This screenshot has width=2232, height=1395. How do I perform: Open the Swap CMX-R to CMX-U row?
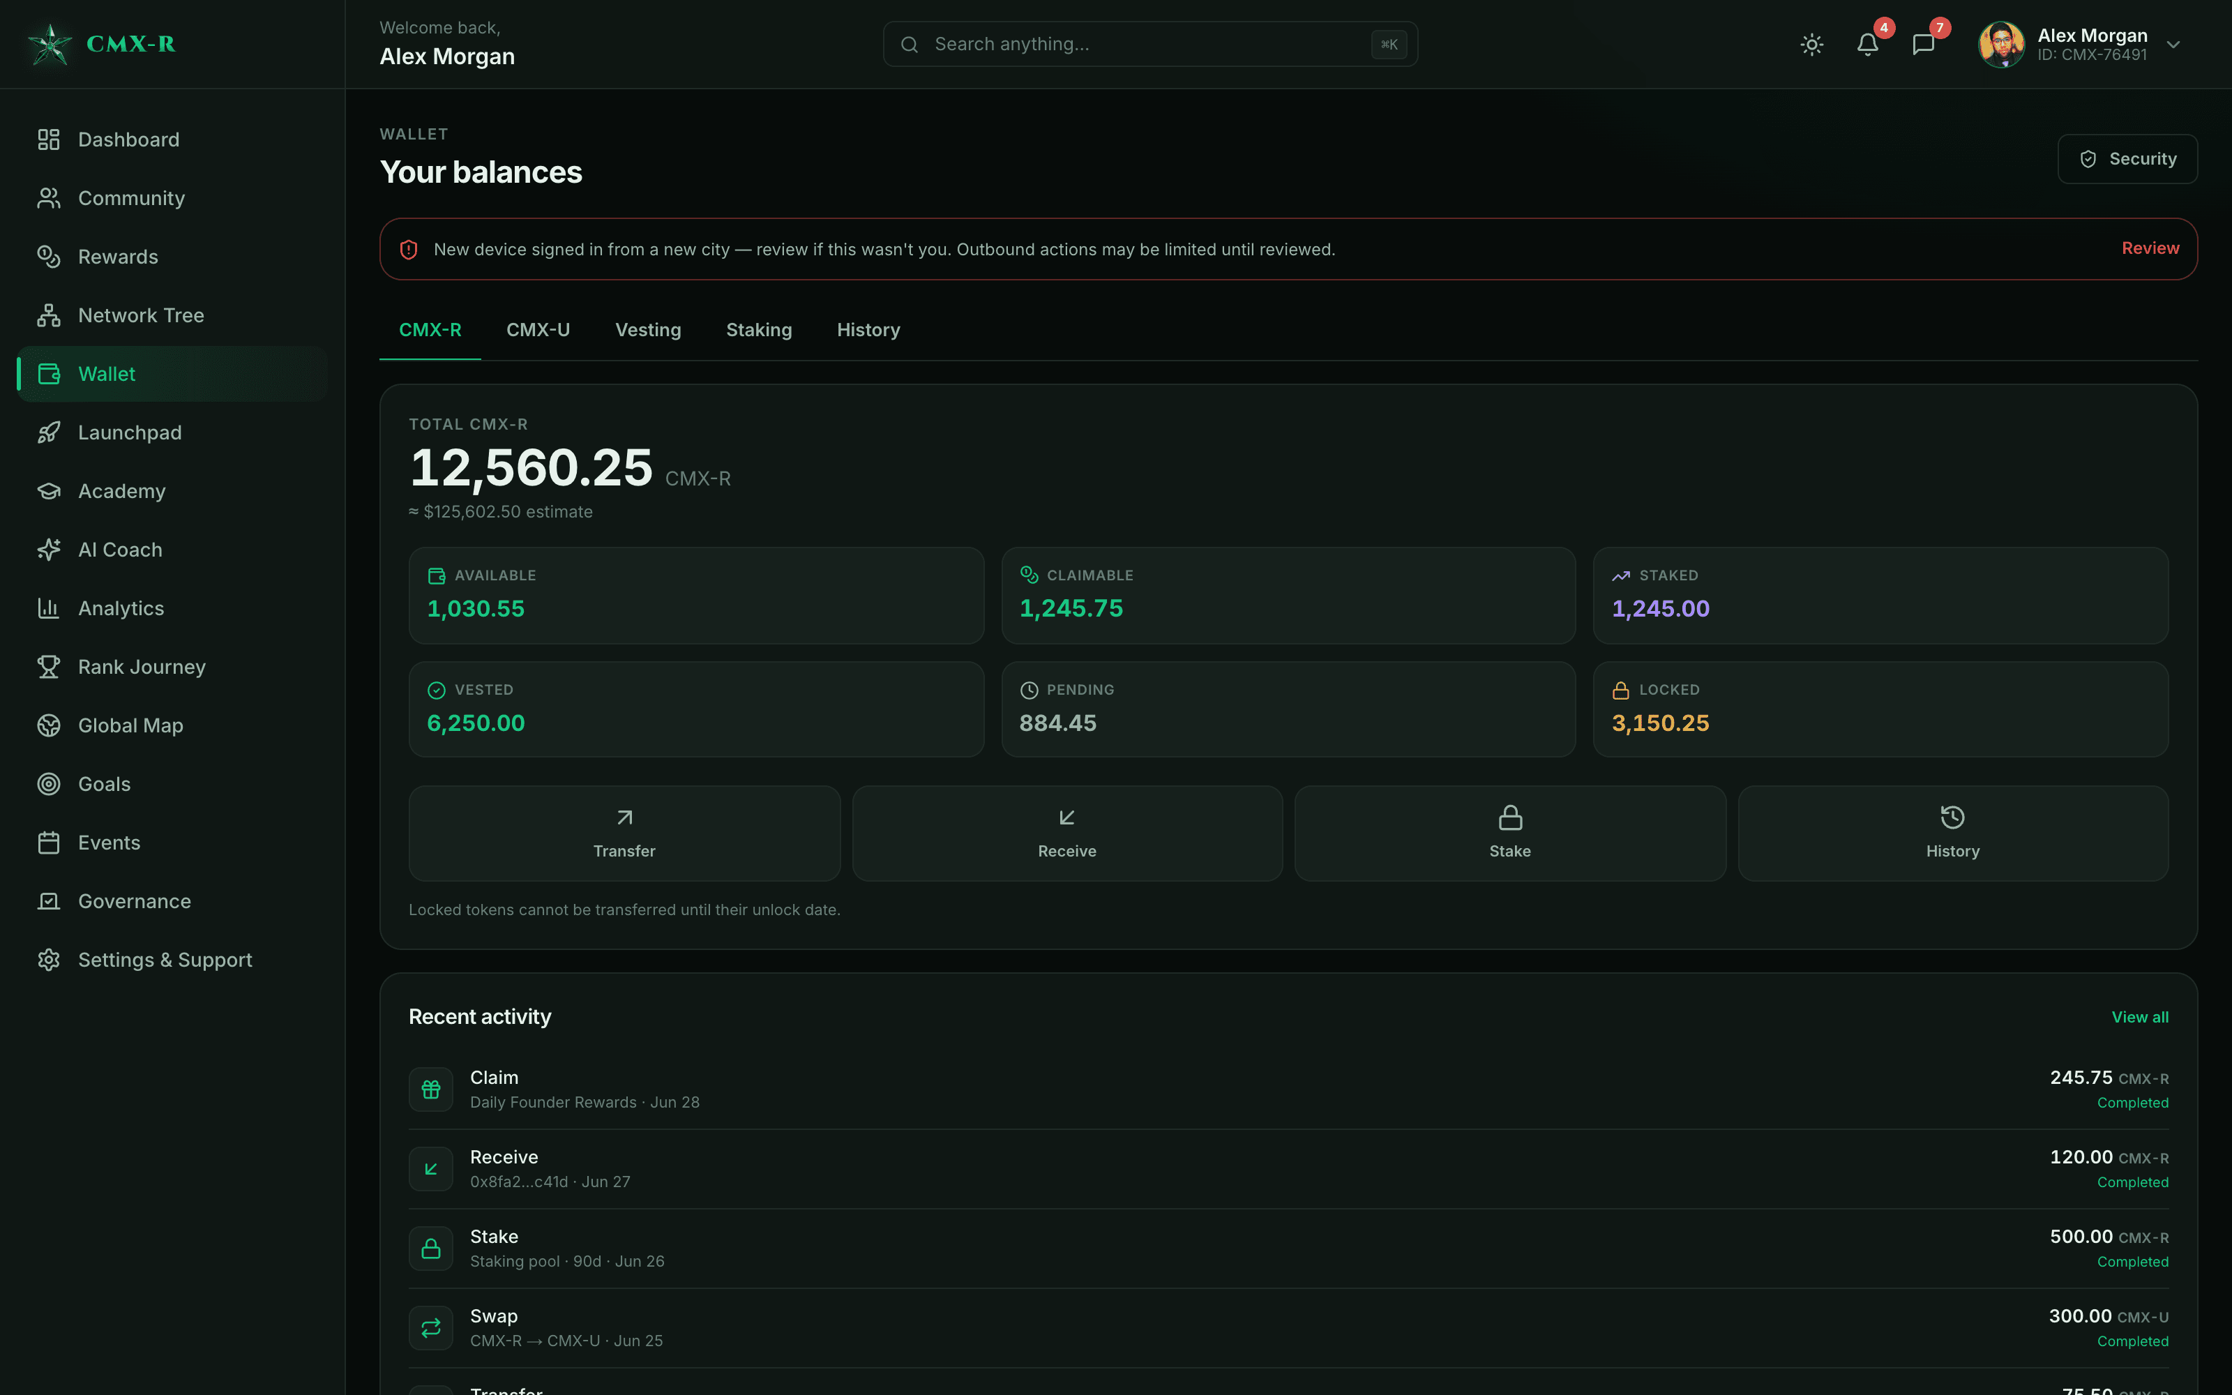click(x=1288, y=1327)
